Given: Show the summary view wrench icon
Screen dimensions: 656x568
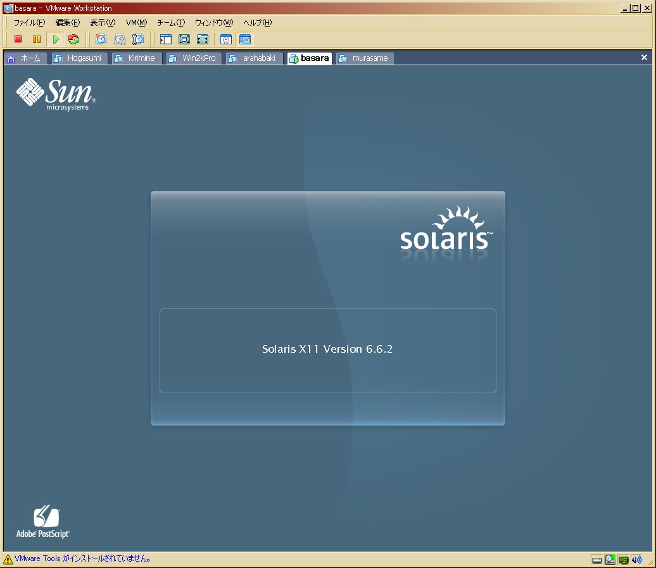Looking at the screenshot, I should coord(226,39).
